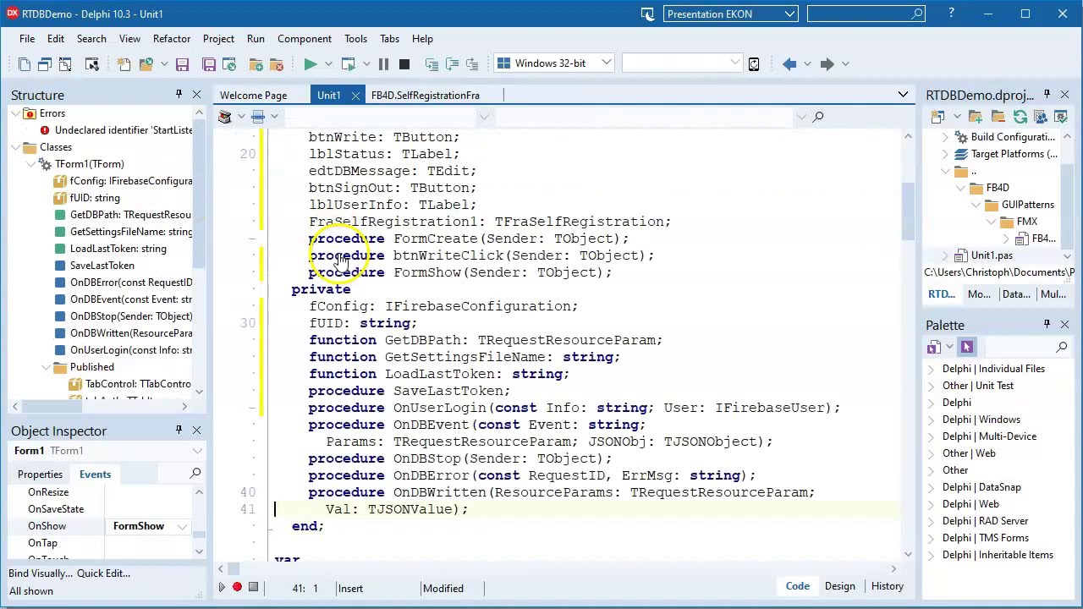Switch to the Design view tab
The height and width of the screenshot is (609, 1083).
coord(840,586)
